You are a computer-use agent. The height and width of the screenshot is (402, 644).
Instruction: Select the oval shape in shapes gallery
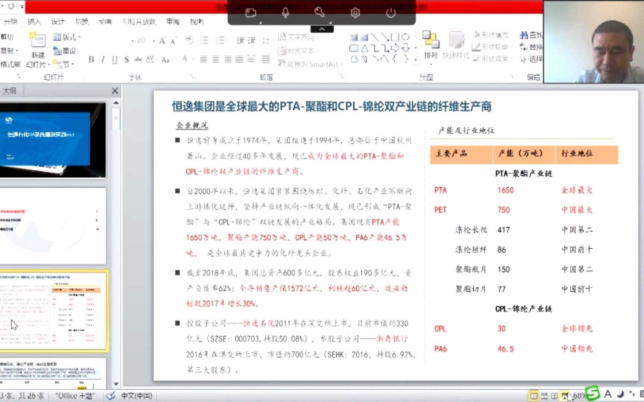coord(405,37)
